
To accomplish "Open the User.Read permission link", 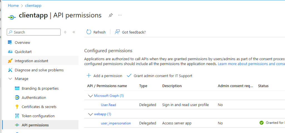I will tap(108, 105).
